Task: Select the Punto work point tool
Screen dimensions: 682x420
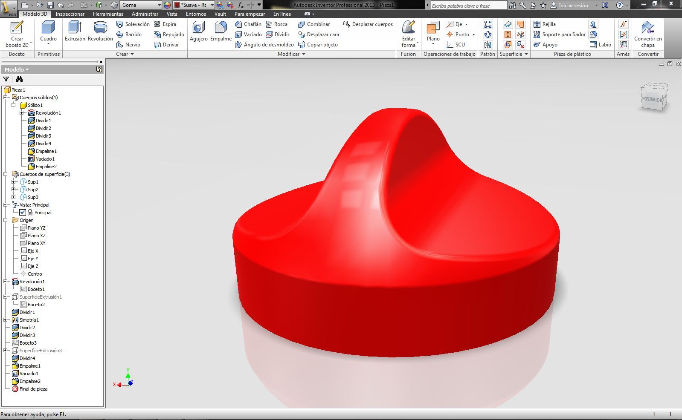Action: click(460, 35)
